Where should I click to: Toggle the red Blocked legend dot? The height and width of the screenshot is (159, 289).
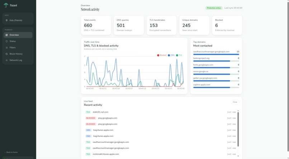(158, 55)
